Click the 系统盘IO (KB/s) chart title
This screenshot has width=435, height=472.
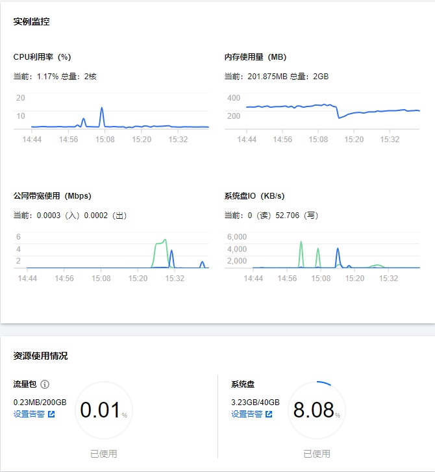coord(254,195)
